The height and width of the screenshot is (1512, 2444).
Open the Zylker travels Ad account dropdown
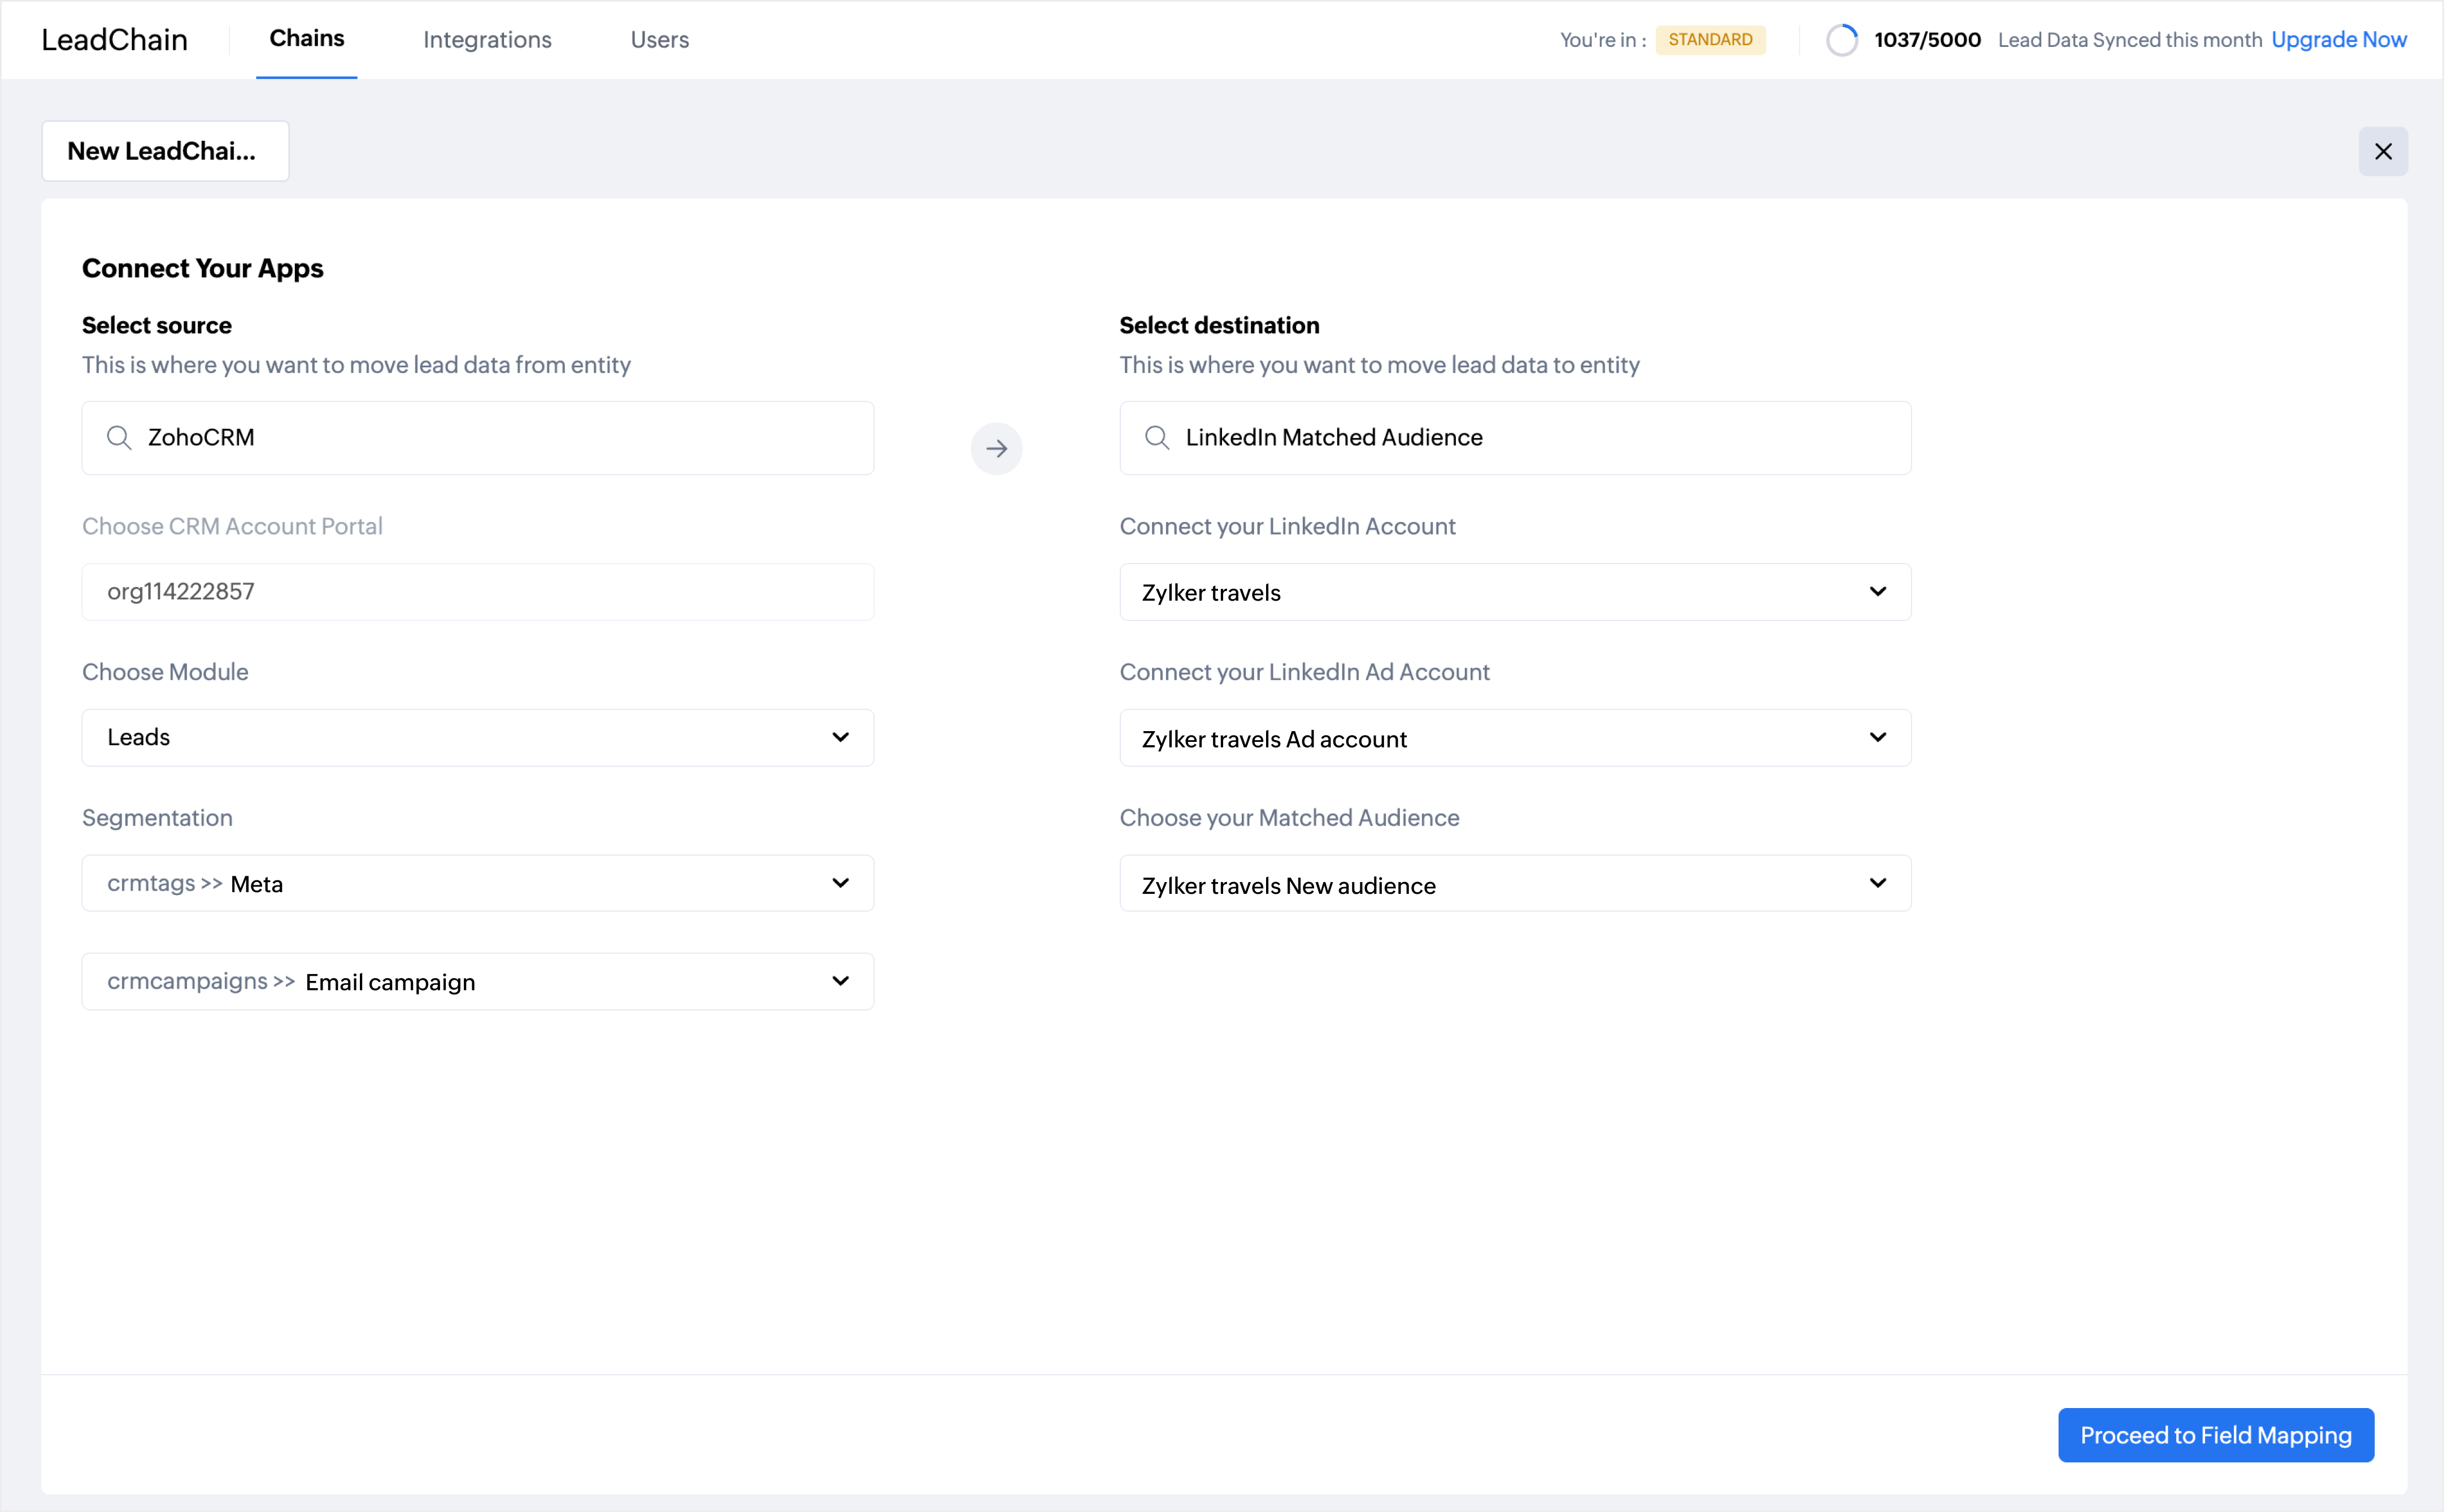[x=1515, y=738]
